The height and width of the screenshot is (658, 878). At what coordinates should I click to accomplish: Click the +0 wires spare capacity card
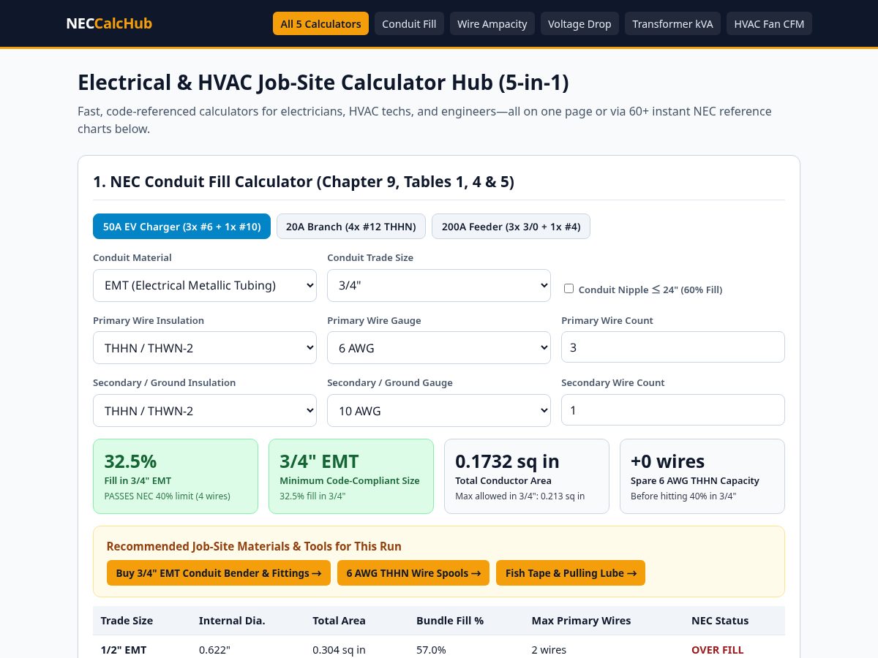pos(702,476)
